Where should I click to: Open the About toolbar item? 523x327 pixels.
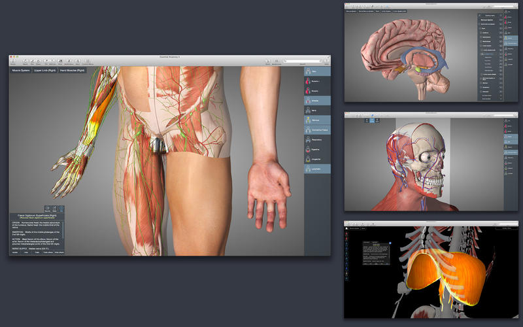click(78, 61)
